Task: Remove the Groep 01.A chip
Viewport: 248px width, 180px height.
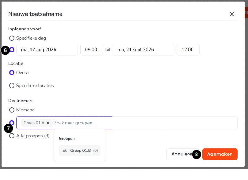Action: point(48,123)
